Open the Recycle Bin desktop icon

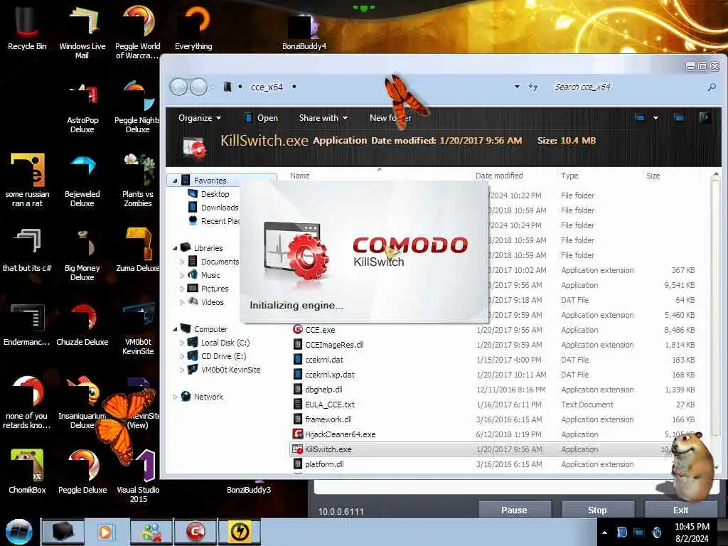(x=27, y=28)
